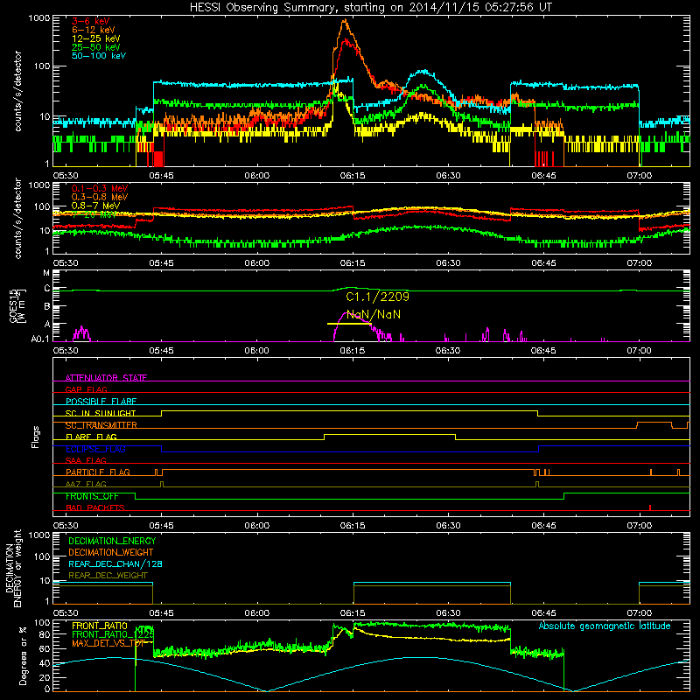
Task: Pick the PARTICLE_FLAG label
Action: pos(98,472)
